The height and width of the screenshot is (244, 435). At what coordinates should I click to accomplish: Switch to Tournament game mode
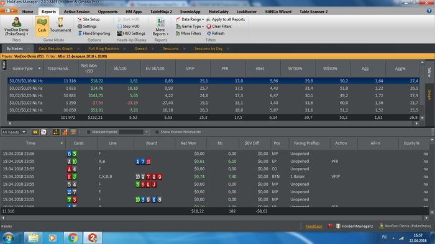60,26
